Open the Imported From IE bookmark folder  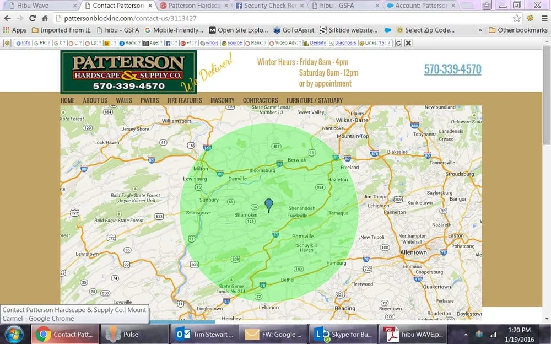[61, 30]
